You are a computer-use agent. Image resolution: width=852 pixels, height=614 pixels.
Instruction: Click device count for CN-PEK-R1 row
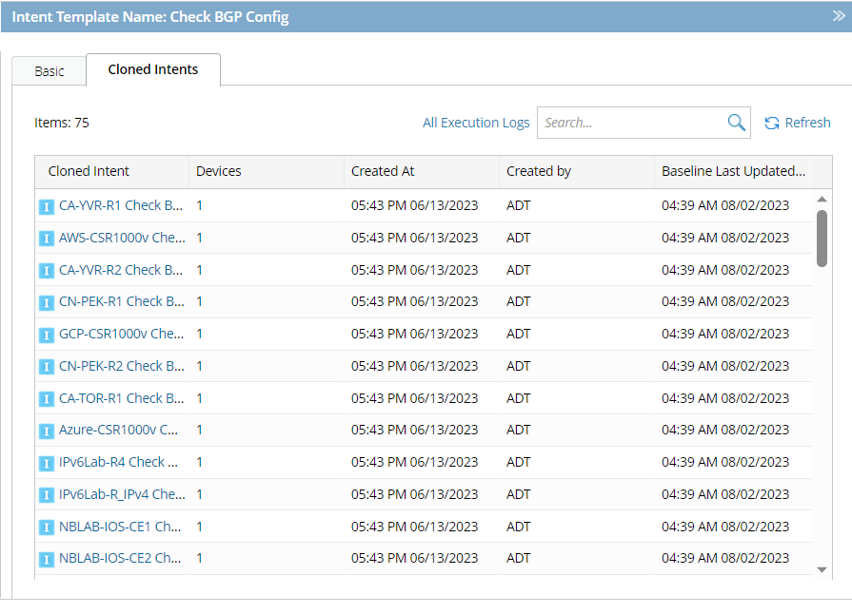point(200,301)
